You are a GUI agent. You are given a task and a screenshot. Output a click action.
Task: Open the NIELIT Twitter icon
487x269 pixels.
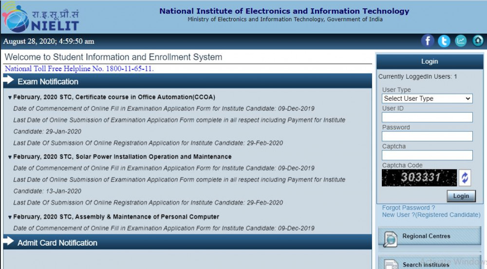tap(444, 41)
